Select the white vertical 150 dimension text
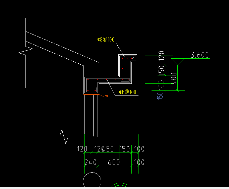The image size is (229, 189). coord(162,70)
